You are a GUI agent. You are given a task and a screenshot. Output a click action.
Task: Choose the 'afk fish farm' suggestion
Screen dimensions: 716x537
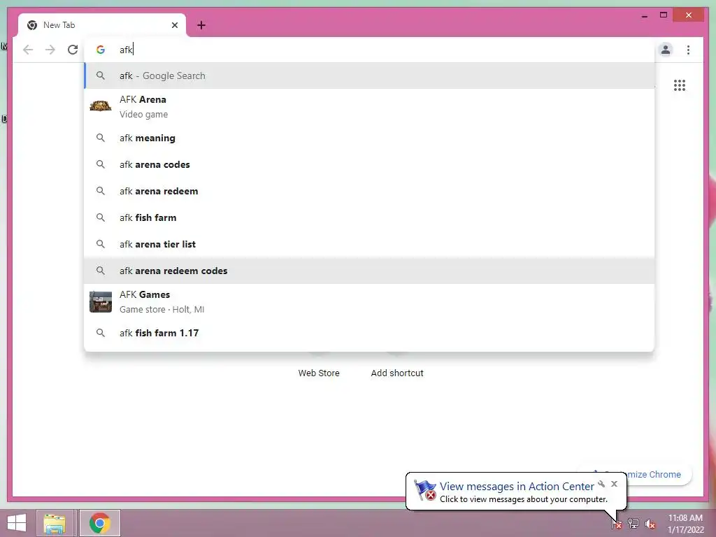click(369, 218)
